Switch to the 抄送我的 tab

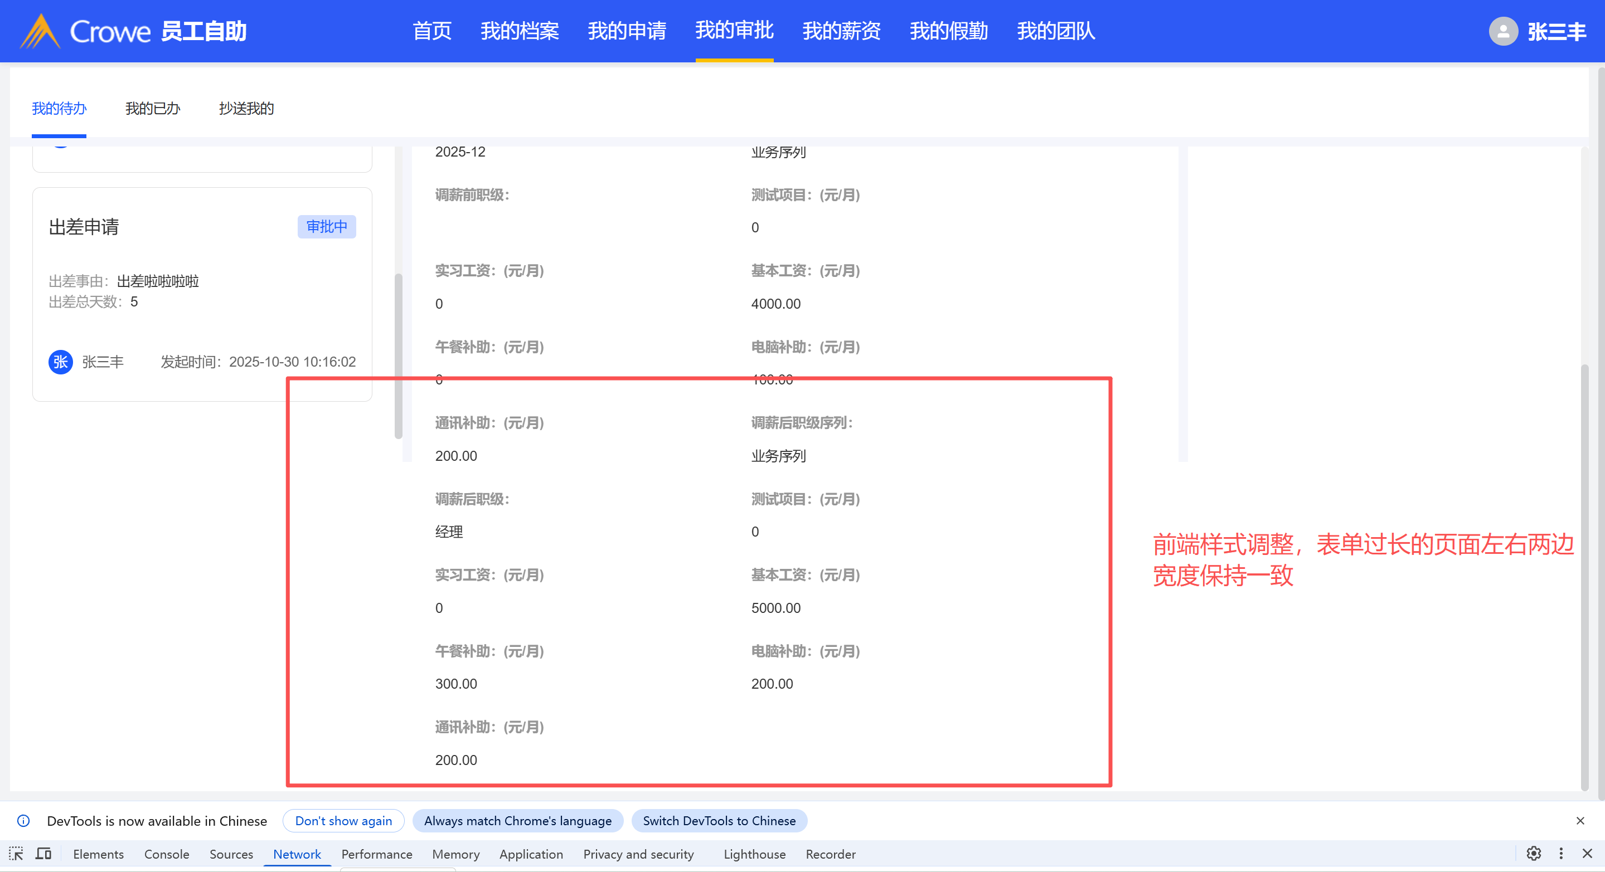[x=246, y=109]
